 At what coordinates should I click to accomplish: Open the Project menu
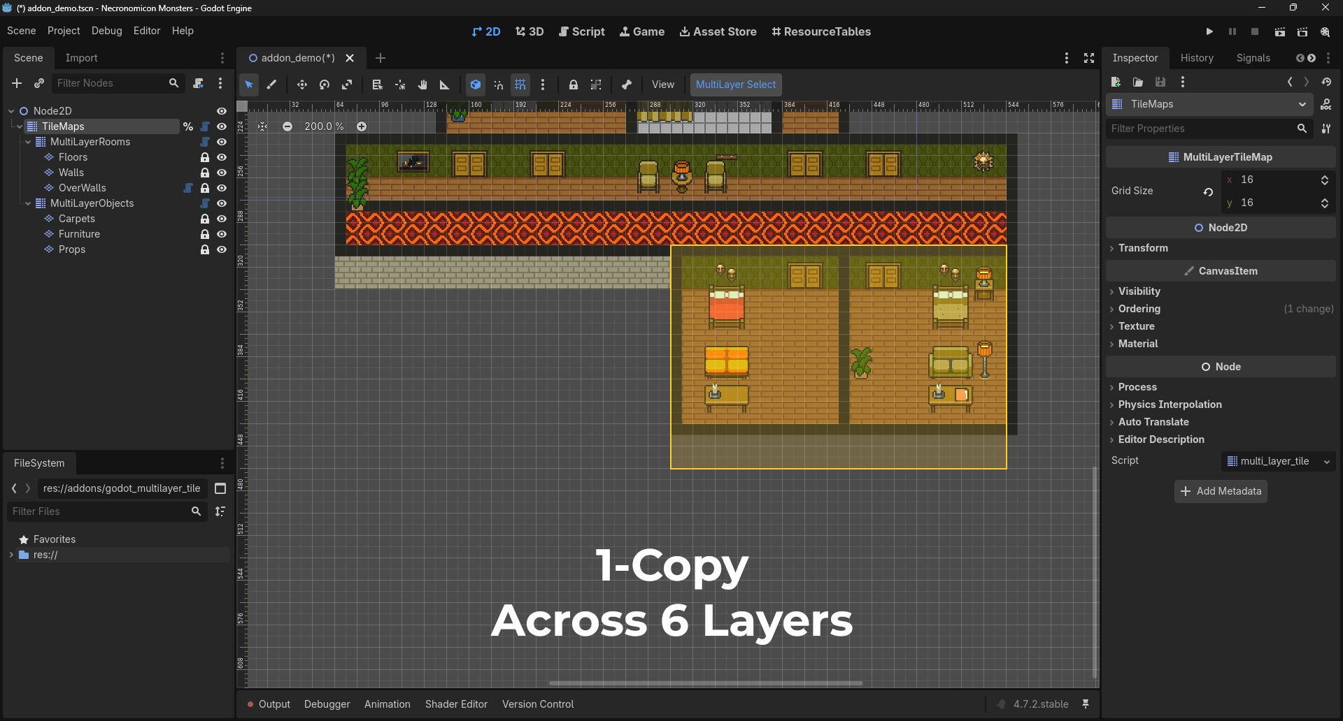(x=64, y=31)
